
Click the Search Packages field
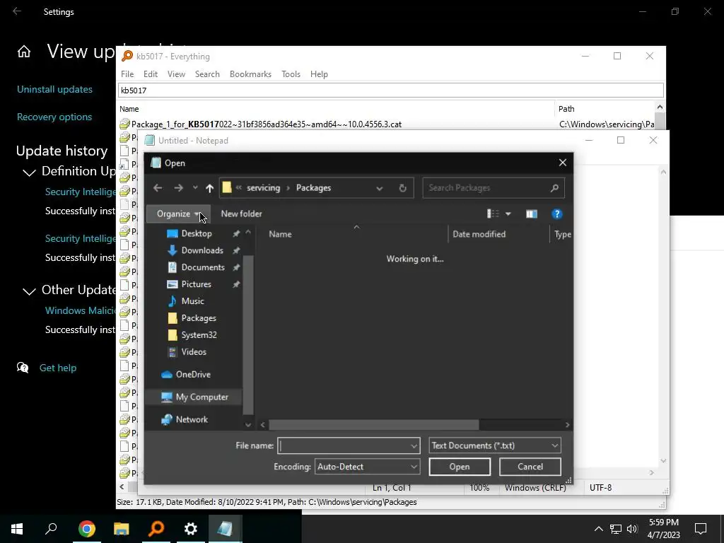pos(493,188)
